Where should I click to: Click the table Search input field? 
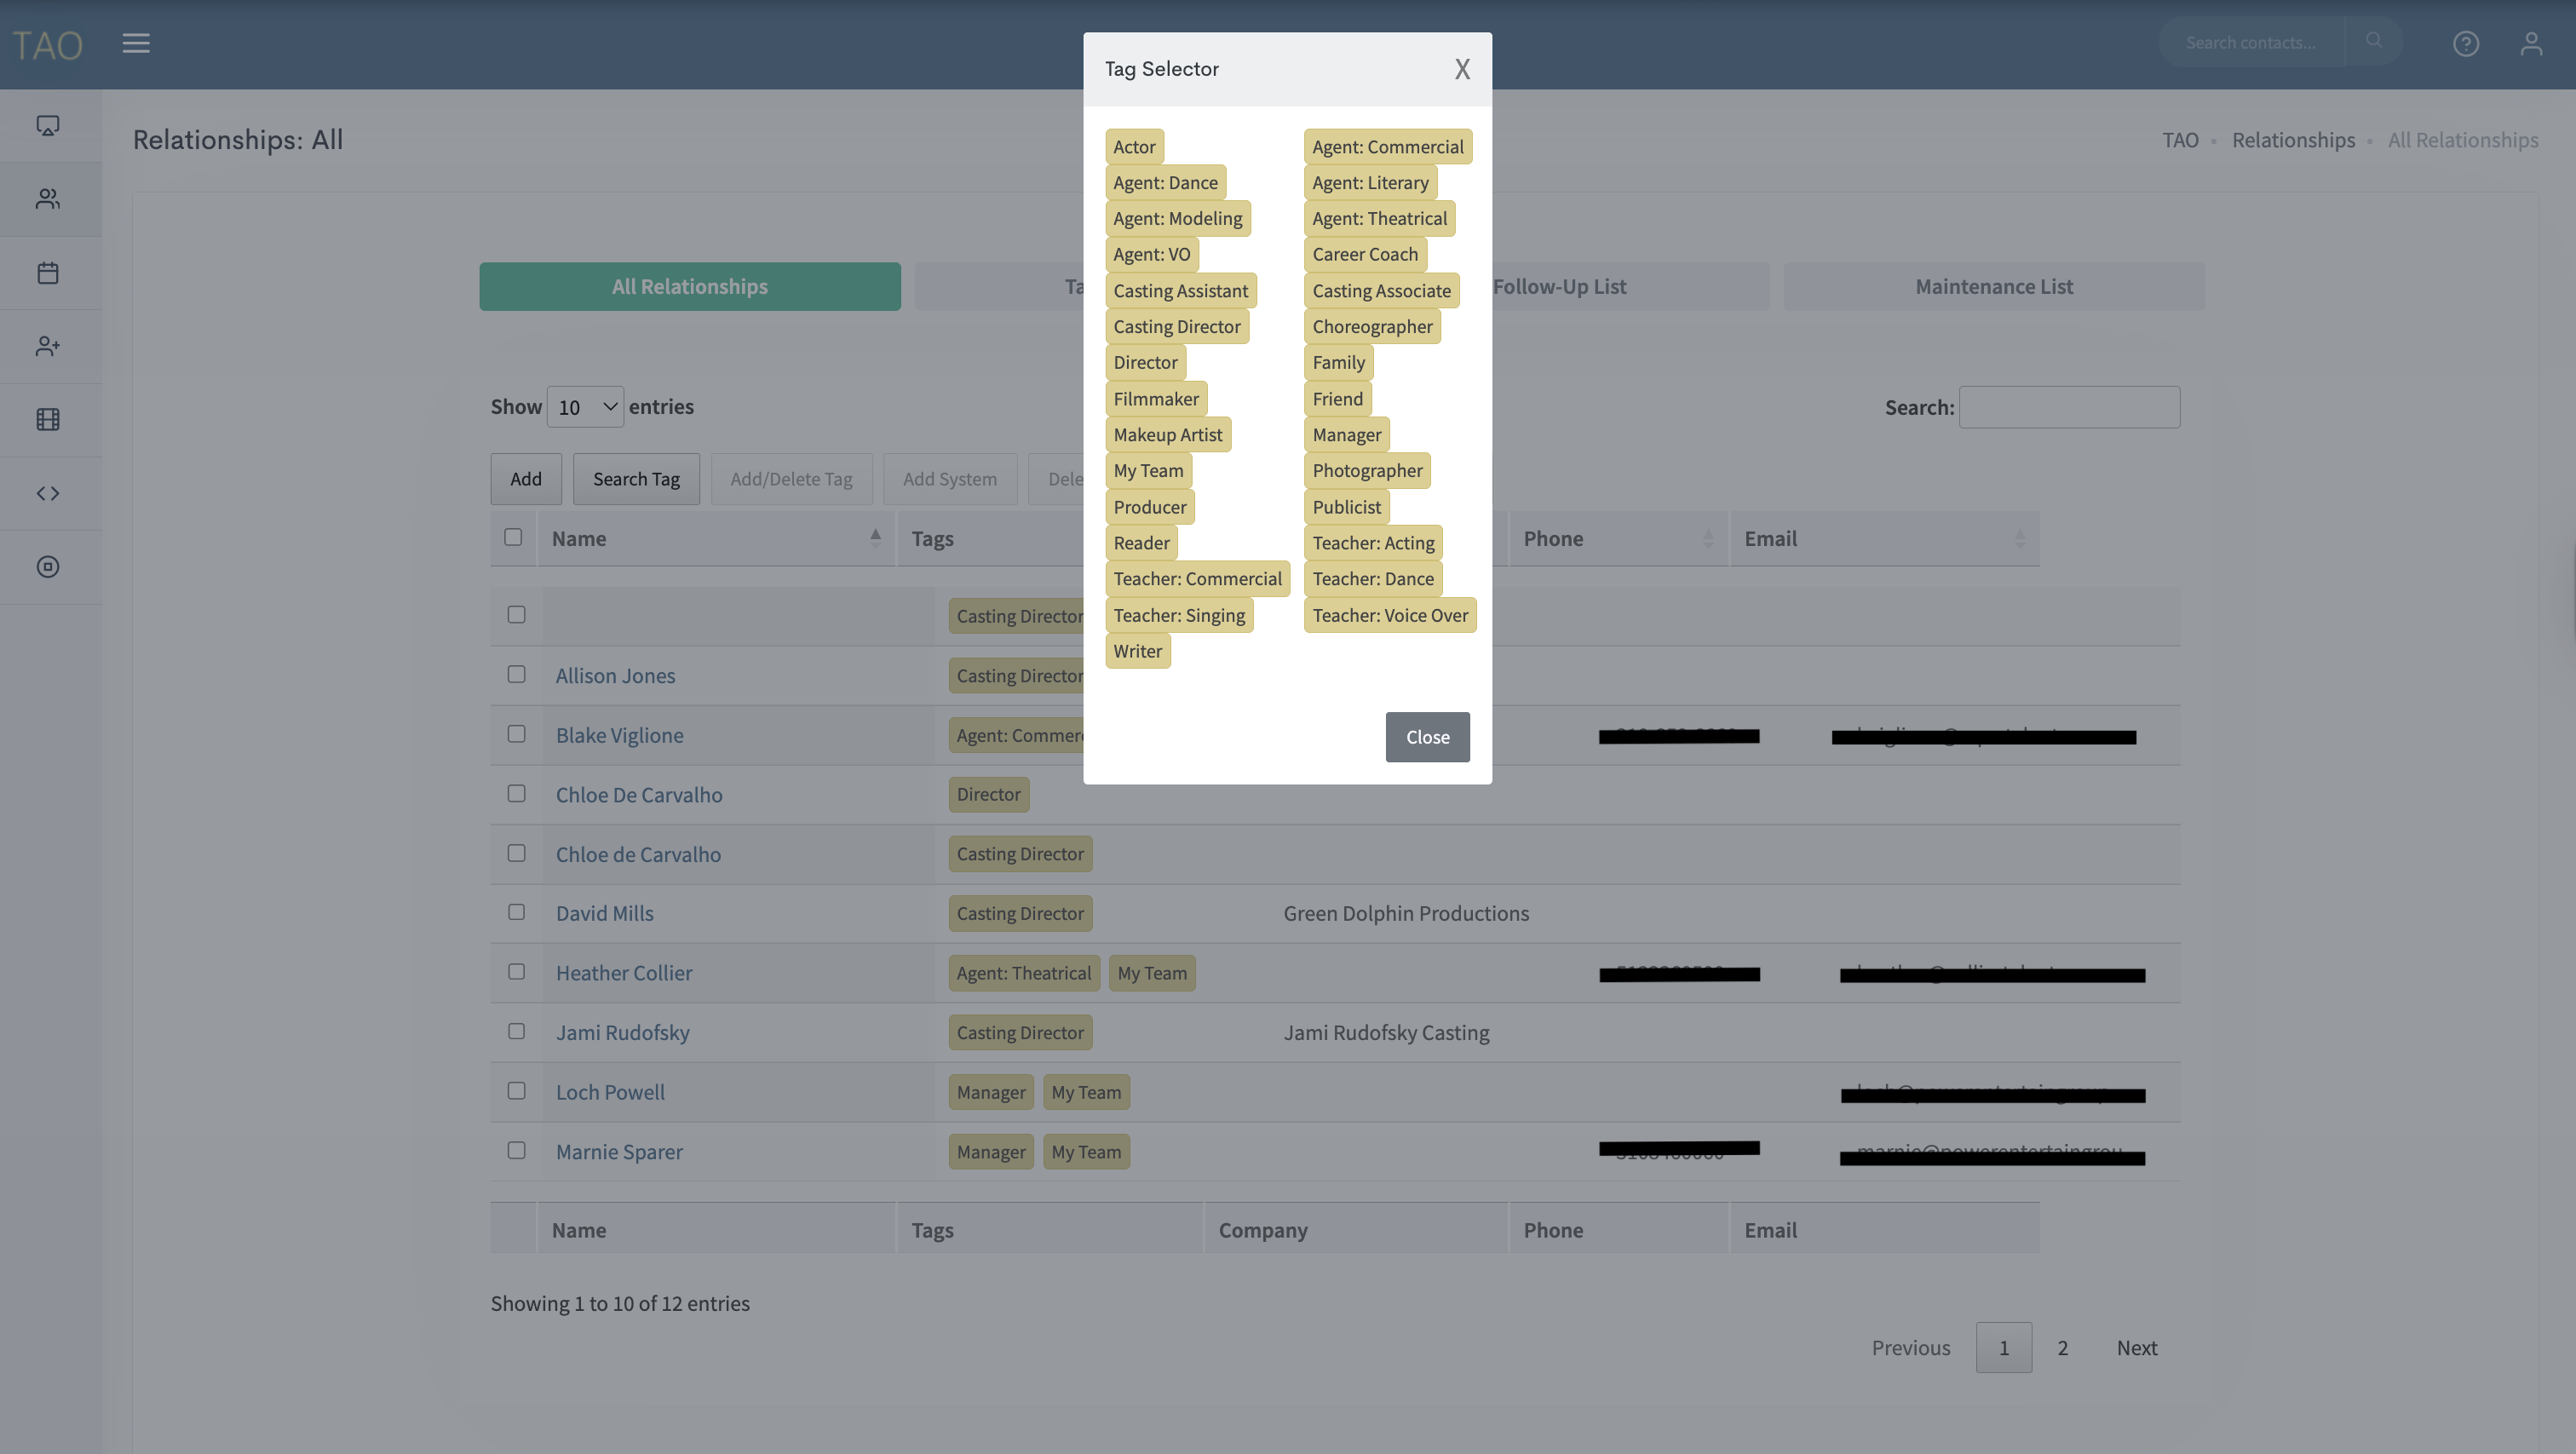[x=2068, y=407]
